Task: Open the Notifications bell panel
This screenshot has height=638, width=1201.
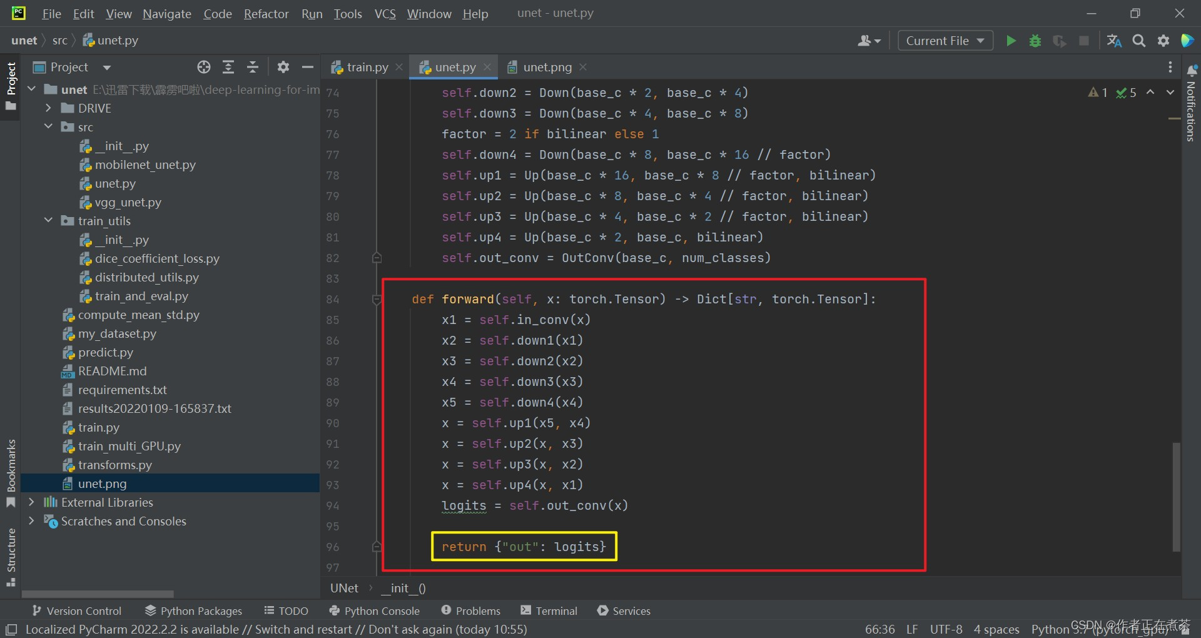Action: 1192,71
